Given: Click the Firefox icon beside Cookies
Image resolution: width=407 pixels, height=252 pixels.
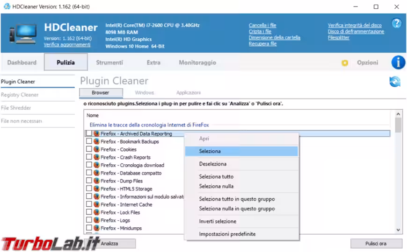Looking at the screenshot, I should 96,149.
